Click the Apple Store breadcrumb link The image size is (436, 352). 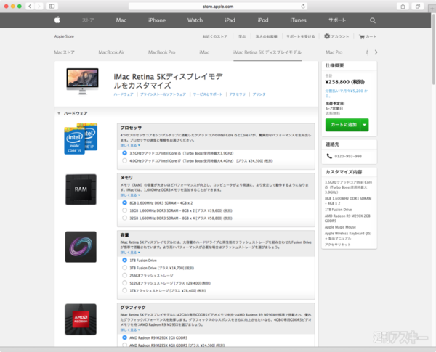64,36
